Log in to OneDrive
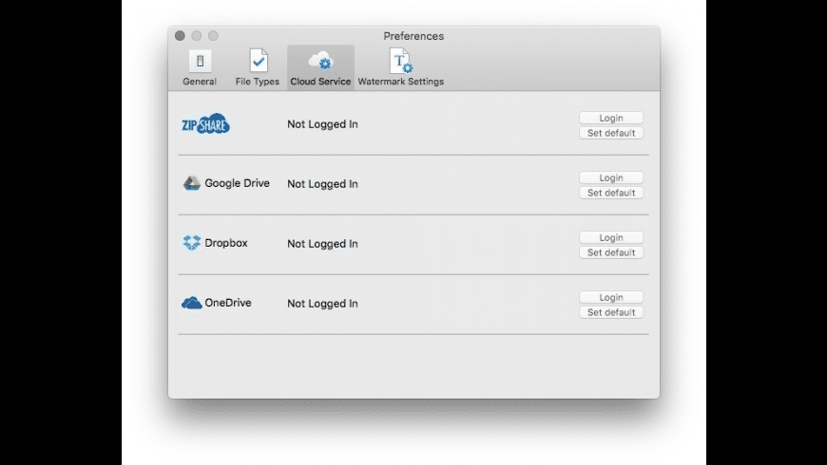Viewport: 827px width, 465px height. coord(611,298)
